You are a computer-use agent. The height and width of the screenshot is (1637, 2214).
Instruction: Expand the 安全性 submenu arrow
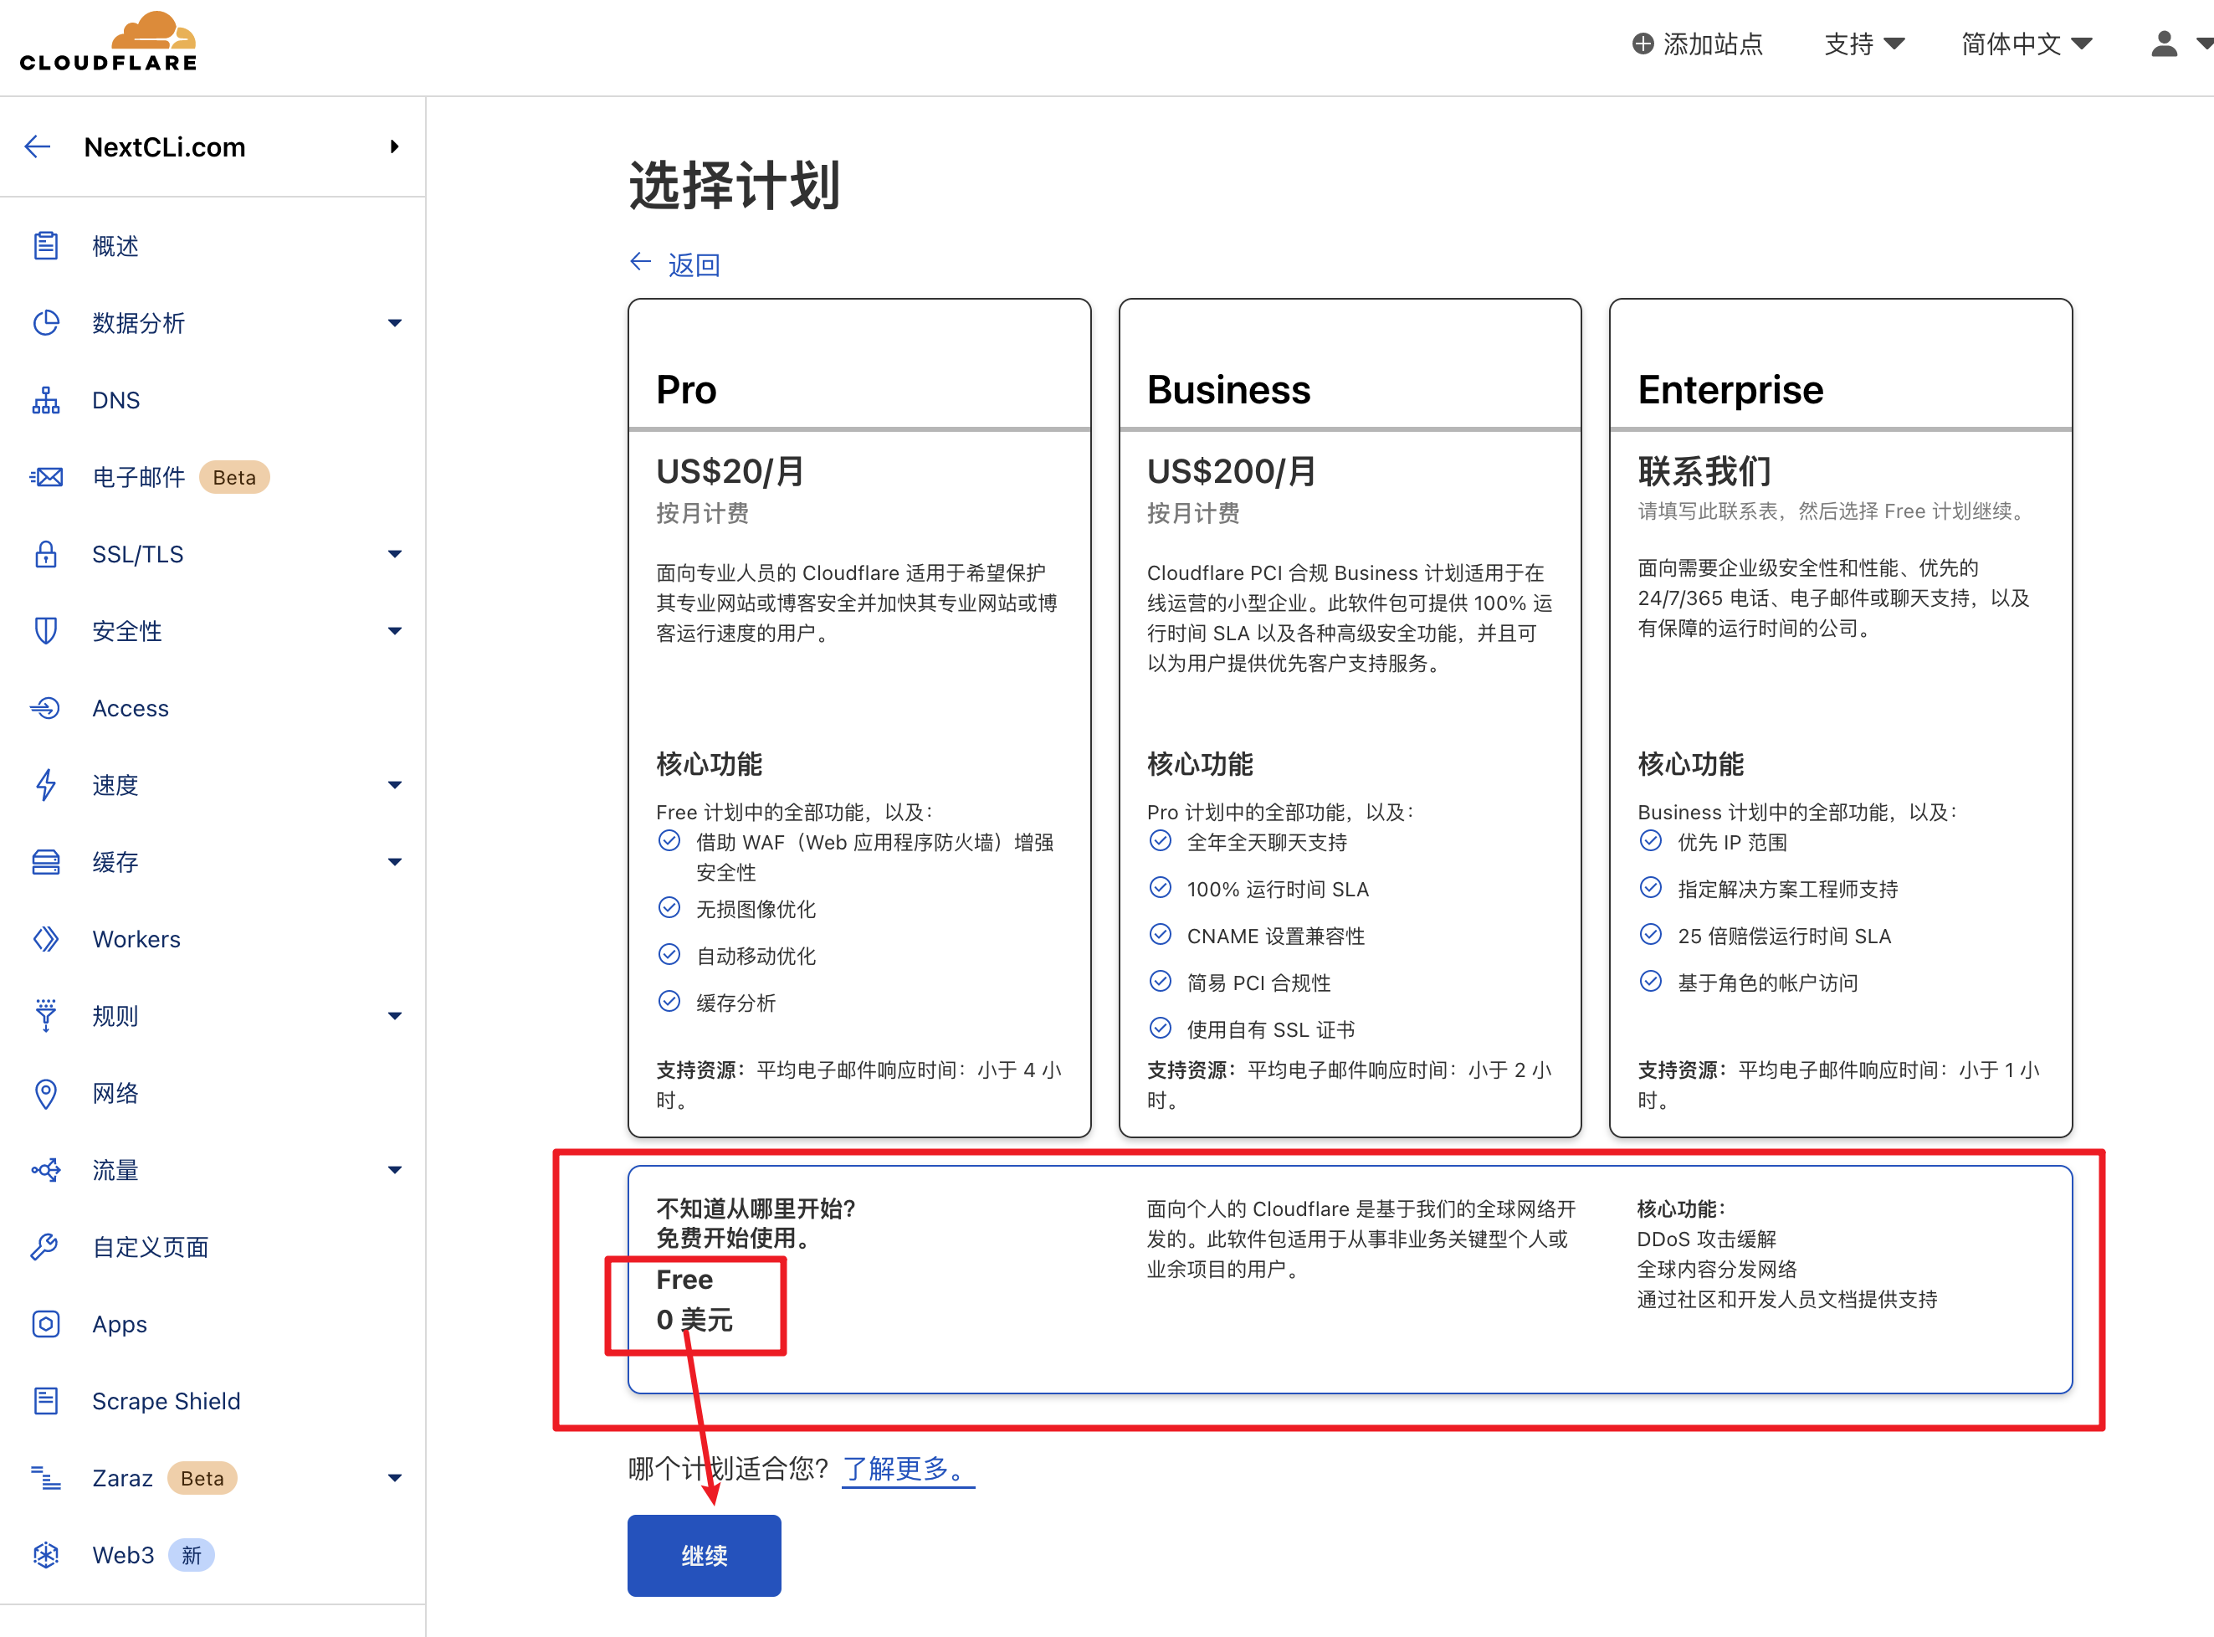pos(394,631)
